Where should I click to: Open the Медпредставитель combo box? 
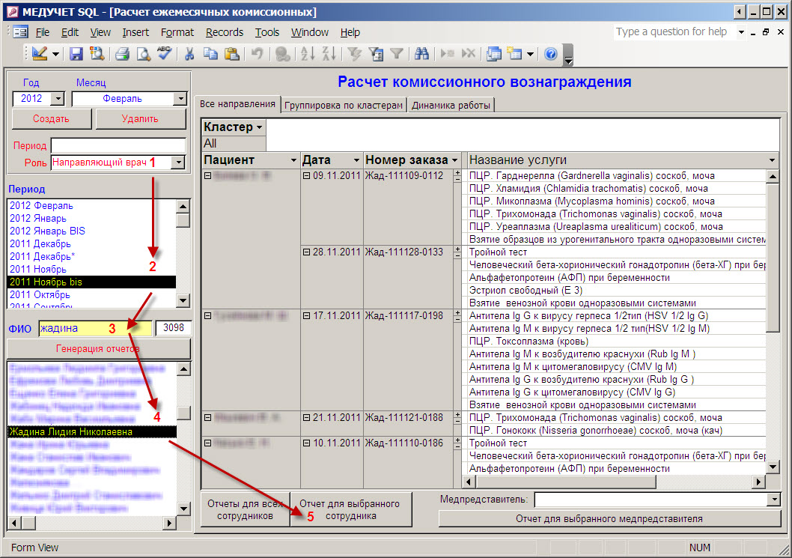pos(774,500)
